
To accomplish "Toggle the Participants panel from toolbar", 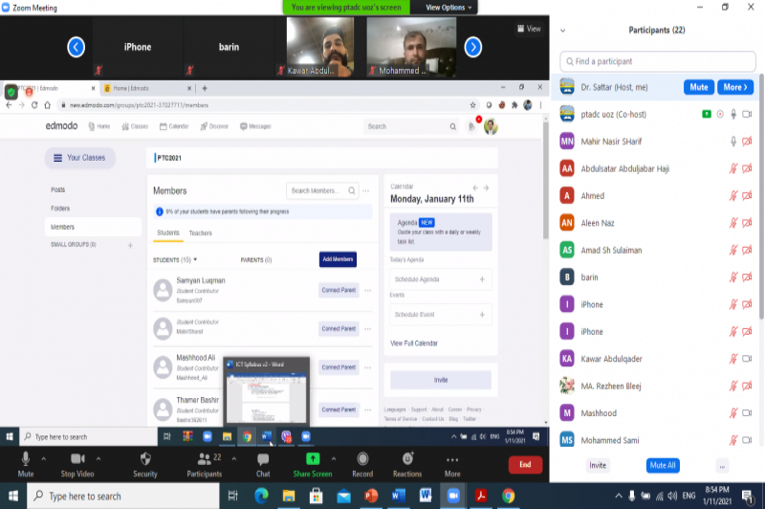I will pyautogui.click(x=204, y=460).
